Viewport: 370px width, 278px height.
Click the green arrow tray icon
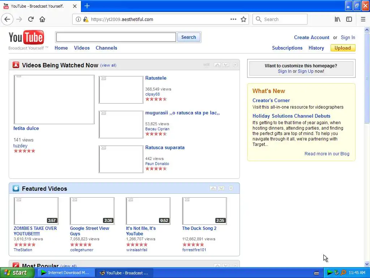click(x=330, y=273)
